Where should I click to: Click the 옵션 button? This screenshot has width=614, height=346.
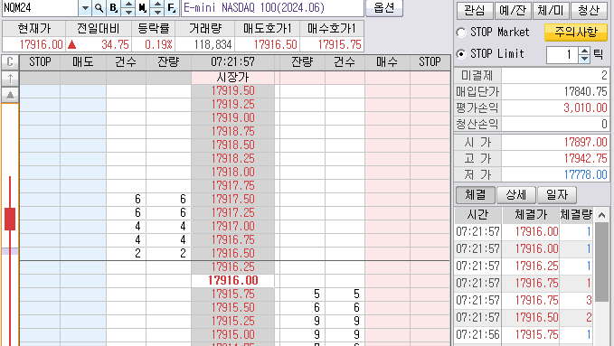[x=384, y=8]
